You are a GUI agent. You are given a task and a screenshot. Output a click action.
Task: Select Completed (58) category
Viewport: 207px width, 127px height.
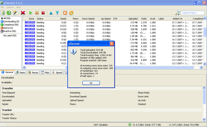coord(10,25)
